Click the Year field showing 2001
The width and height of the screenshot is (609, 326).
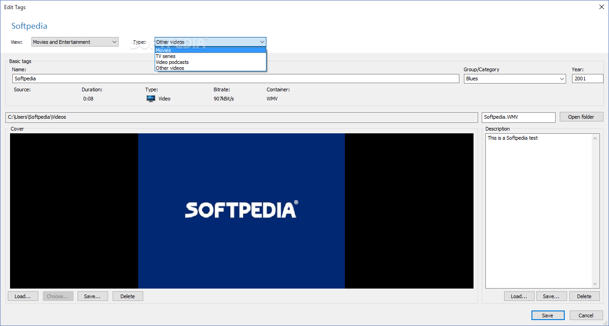588,79
